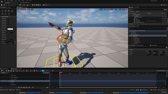Open the add content toolbar icon
Viewport: 168px width, 94px height.
pos(20,5)
